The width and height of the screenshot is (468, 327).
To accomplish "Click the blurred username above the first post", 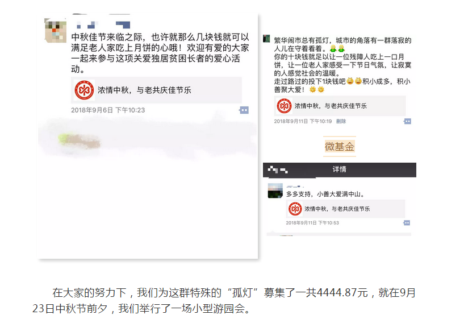I will 103,25.
